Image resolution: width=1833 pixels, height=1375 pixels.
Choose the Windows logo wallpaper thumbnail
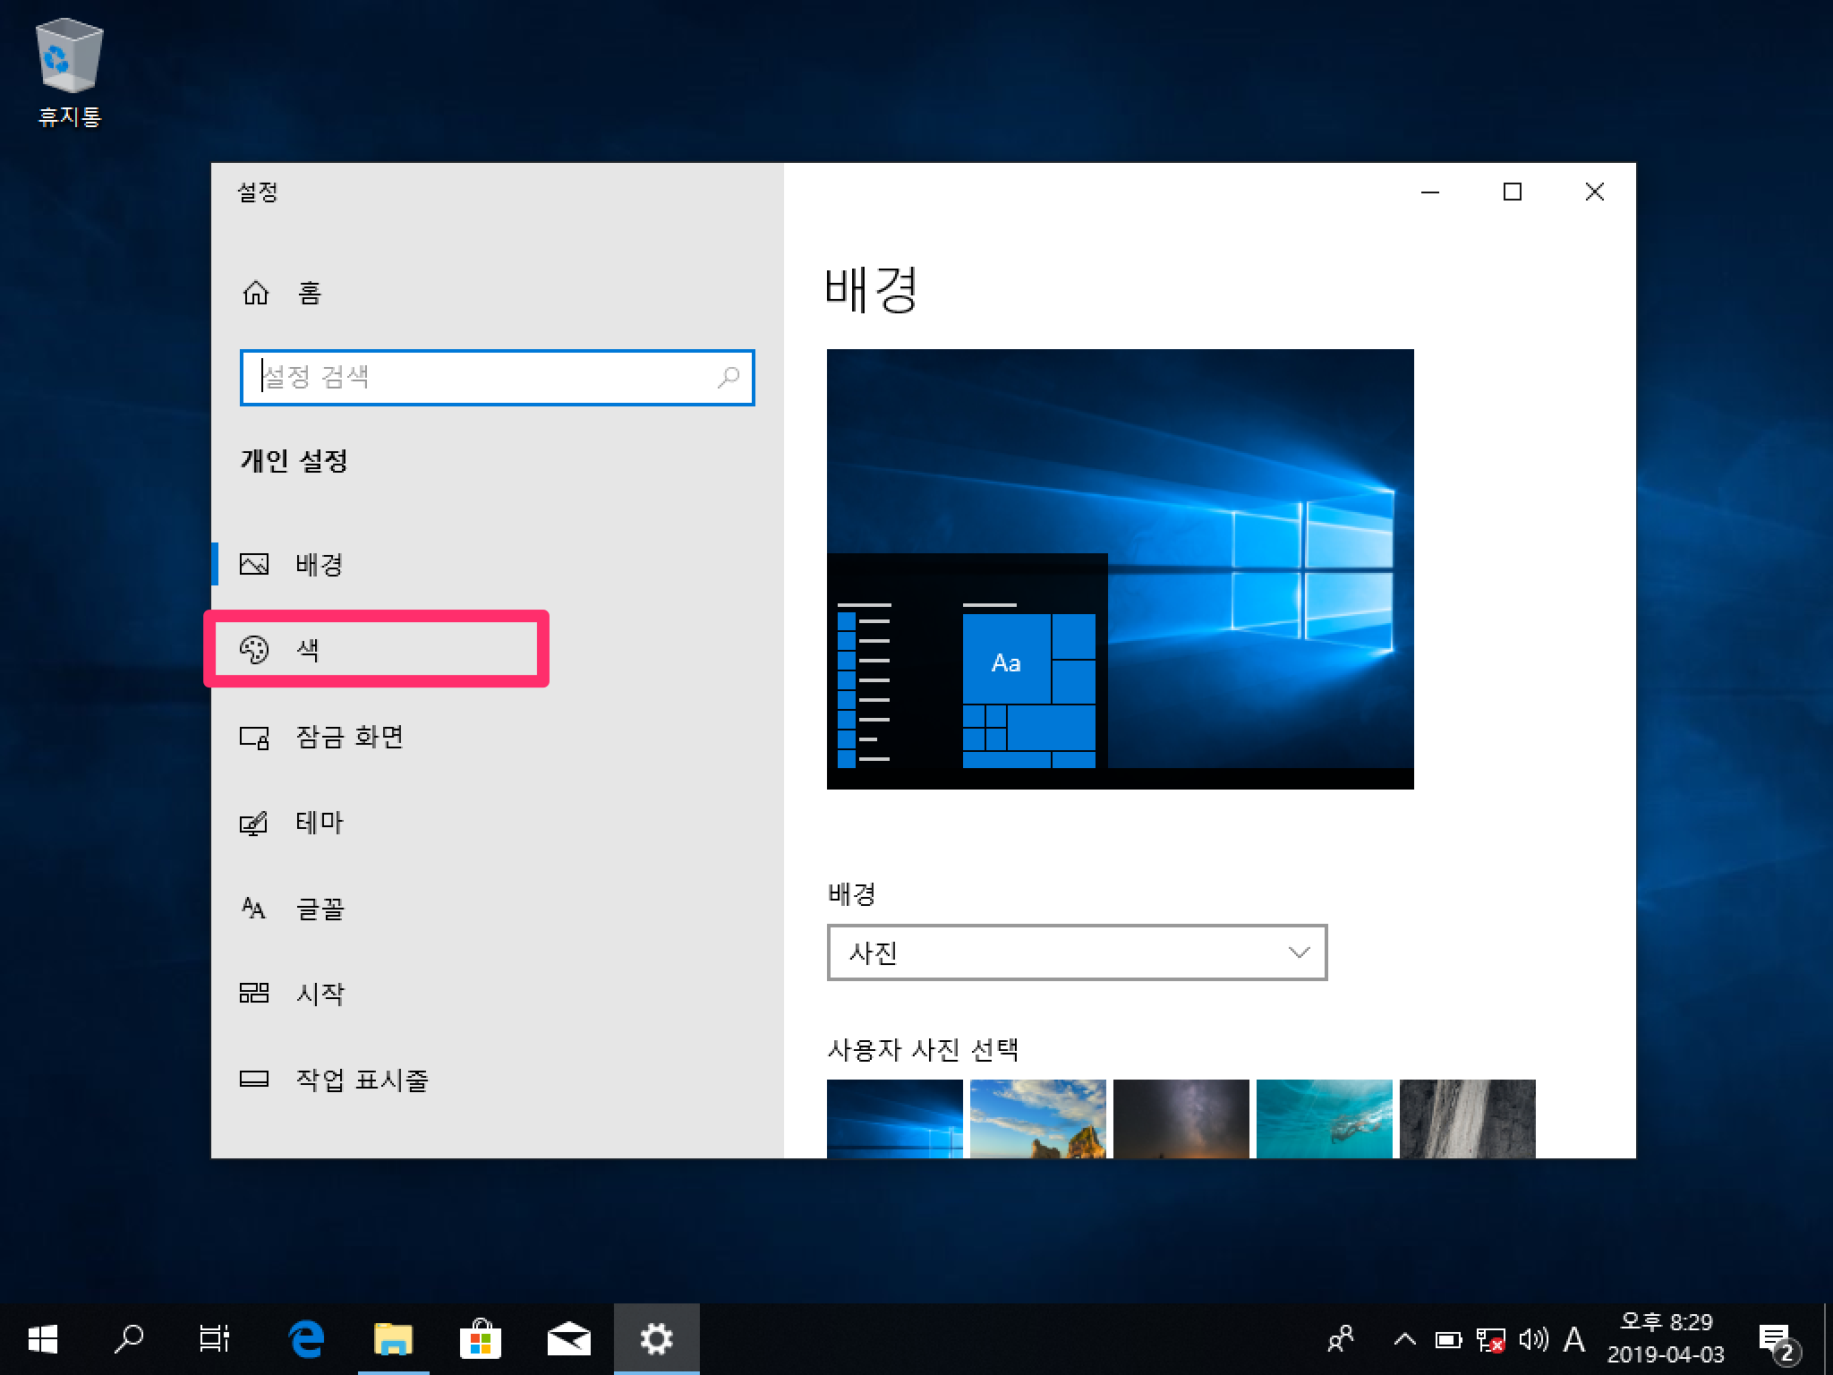click(x=894, y=1119)
